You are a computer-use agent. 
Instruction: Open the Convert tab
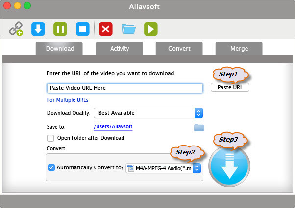coord(179,48)
